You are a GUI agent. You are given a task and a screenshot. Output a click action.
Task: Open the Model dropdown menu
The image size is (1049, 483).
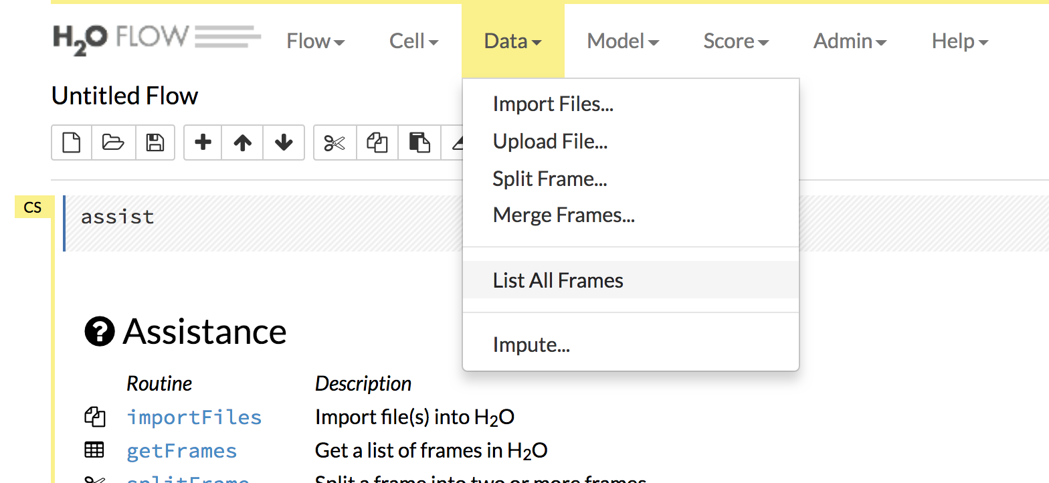623,41
